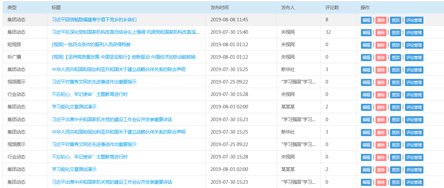Click the 发布时间 column header
The image size is (444, 188).
pyautogui.click(x=219, y=7)
